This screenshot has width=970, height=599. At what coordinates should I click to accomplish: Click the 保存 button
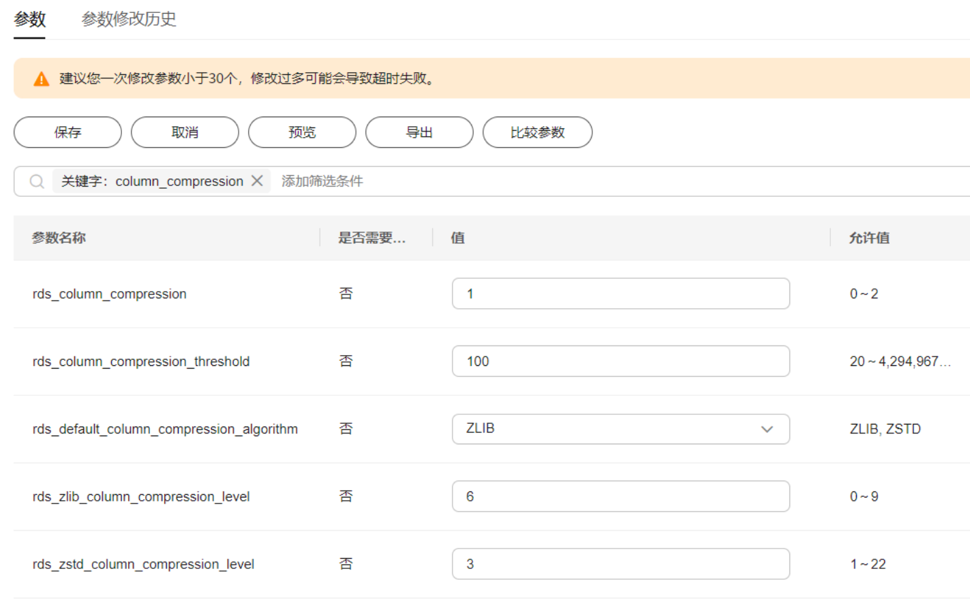pyautogui.click(x=67, y=132)
